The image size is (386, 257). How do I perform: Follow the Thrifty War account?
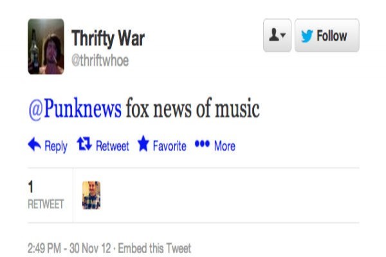pos(327,35)
